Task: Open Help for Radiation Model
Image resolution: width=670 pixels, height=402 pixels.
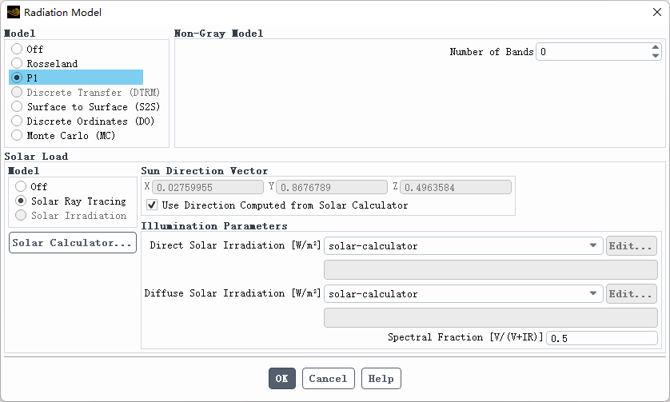Action: coord(381,378)
